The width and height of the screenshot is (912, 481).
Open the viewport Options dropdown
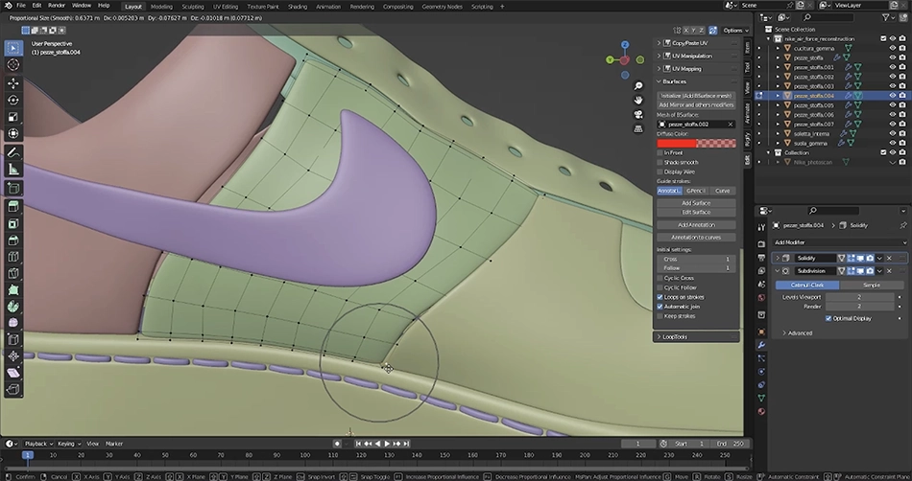pyautogui.click(x=735, y=30)
